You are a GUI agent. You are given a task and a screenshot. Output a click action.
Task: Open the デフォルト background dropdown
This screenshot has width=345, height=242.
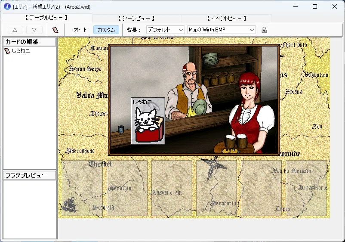pyautogui.click(x=165, y=30)
